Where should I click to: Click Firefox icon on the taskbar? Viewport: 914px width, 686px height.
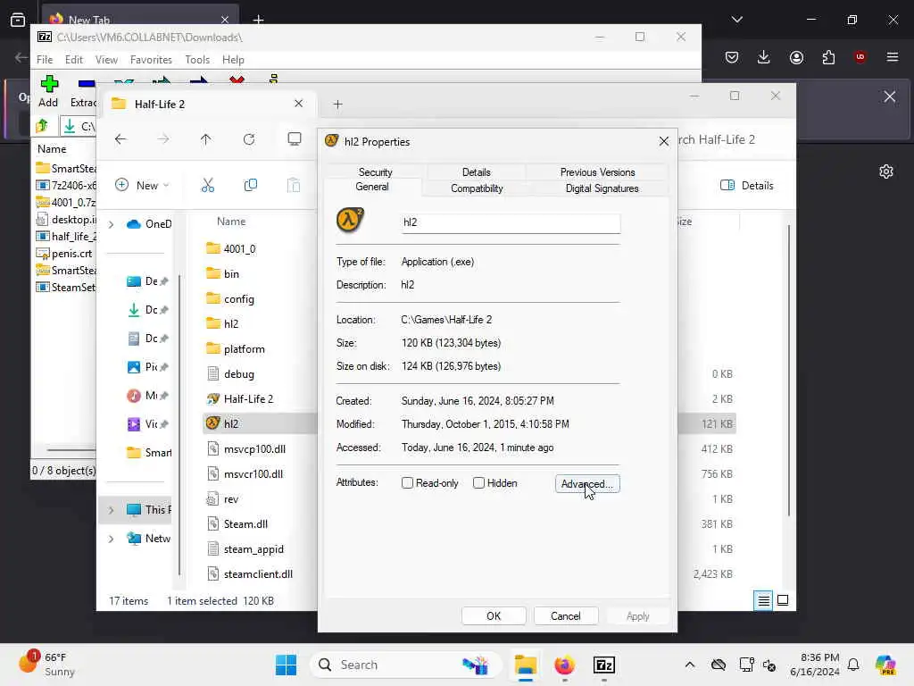(564, 665)
